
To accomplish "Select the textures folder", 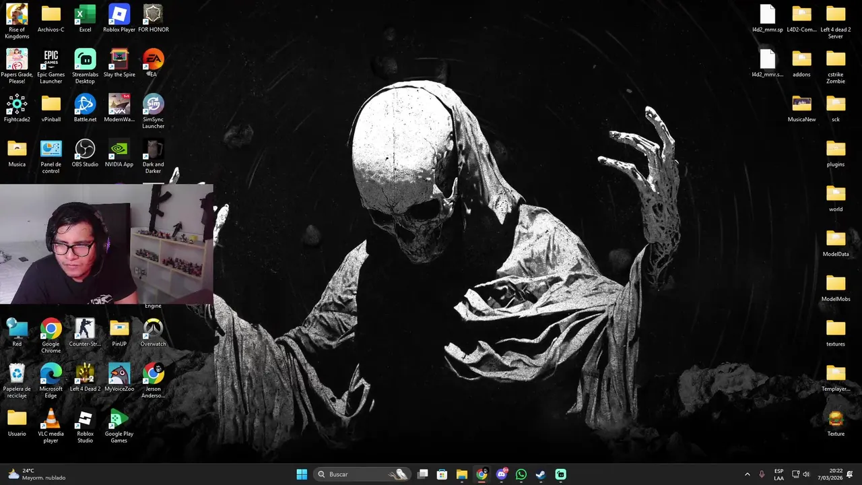I will [836, 333].
